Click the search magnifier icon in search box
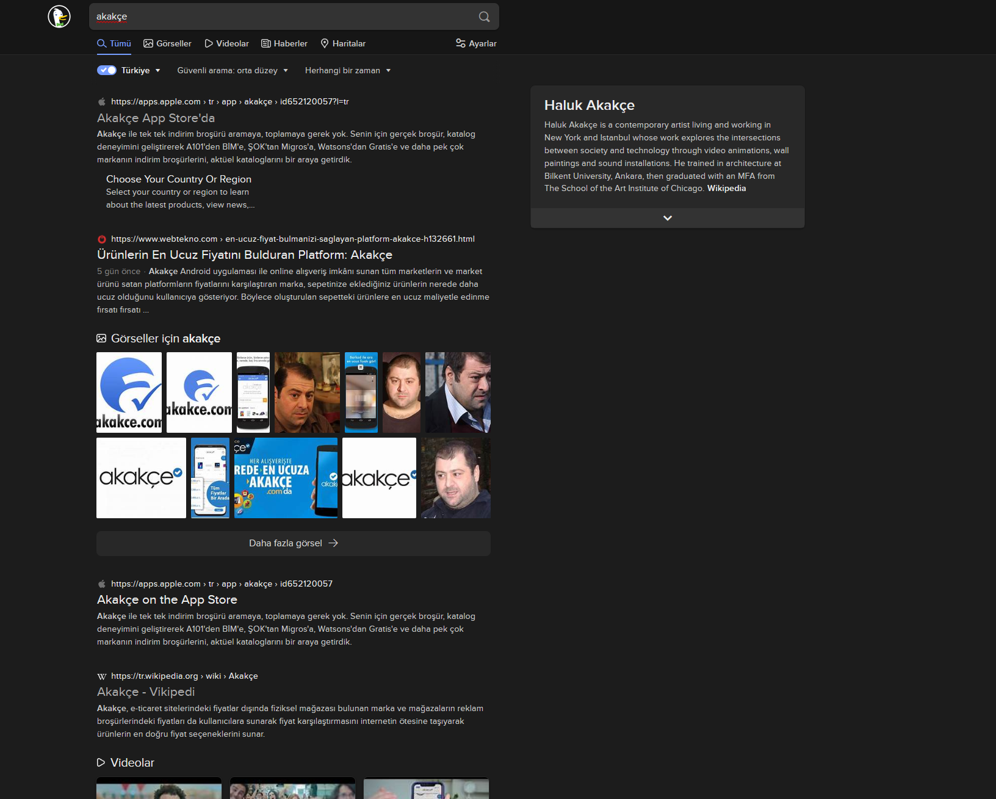The image size is (996, 799). click(484, 16)
